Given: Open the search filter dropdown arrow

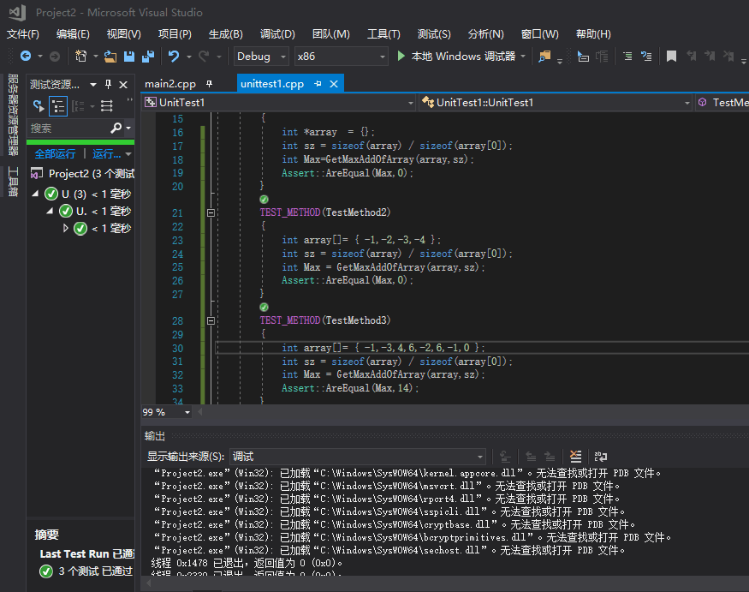Looking at the screenshot, I should pos(128,128).
